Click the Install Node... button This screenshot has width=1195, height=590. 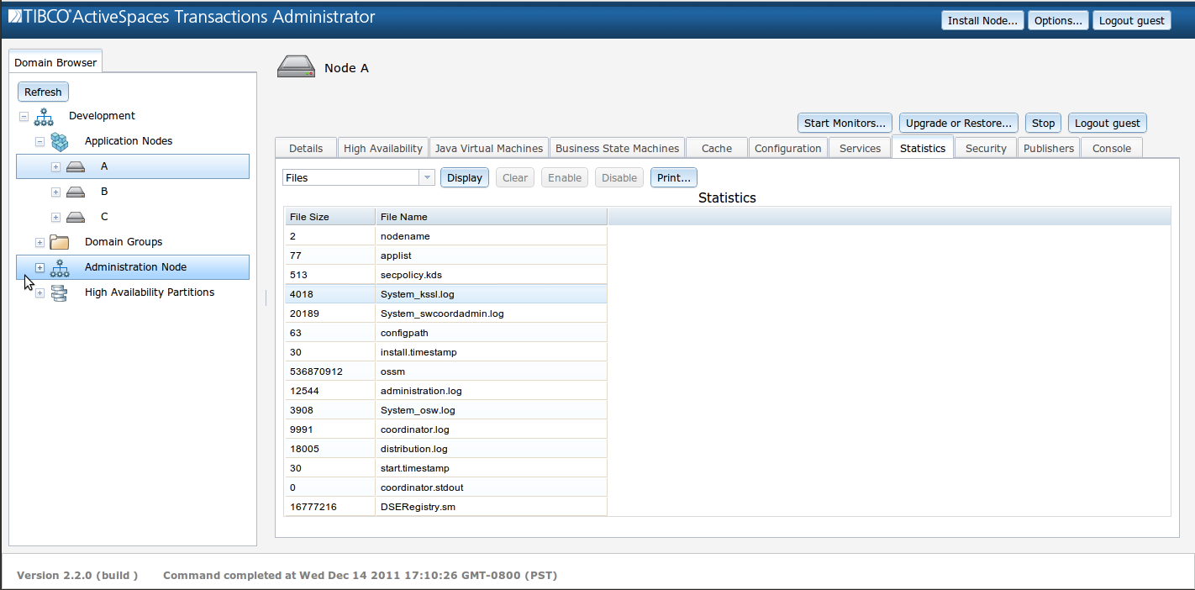[x=982, y=20]
